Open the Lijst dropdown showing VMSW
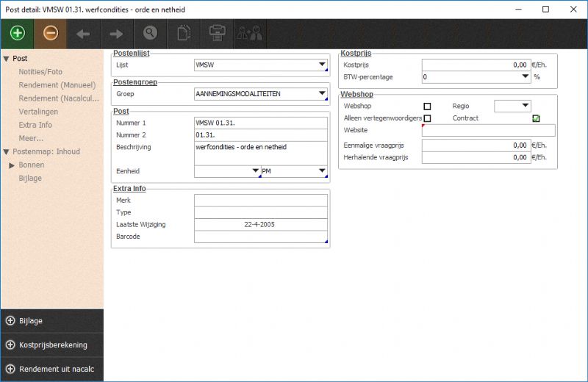Viewport: 588px width, 382px height. tap(322, 65)
